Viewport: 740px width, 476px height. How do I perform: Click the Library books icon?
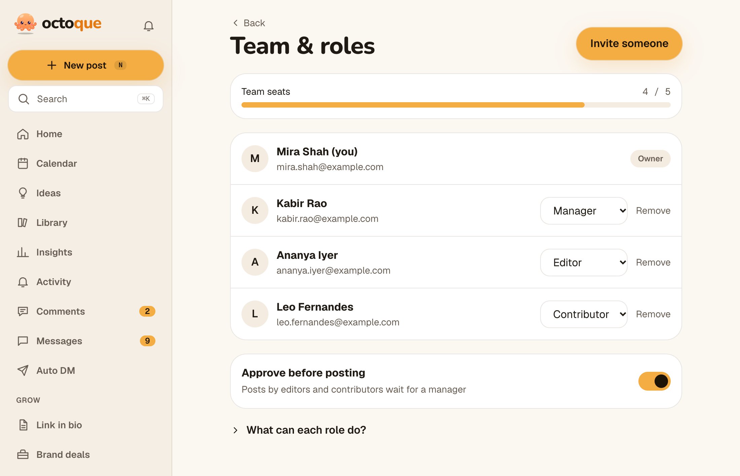tap(23, 223)
